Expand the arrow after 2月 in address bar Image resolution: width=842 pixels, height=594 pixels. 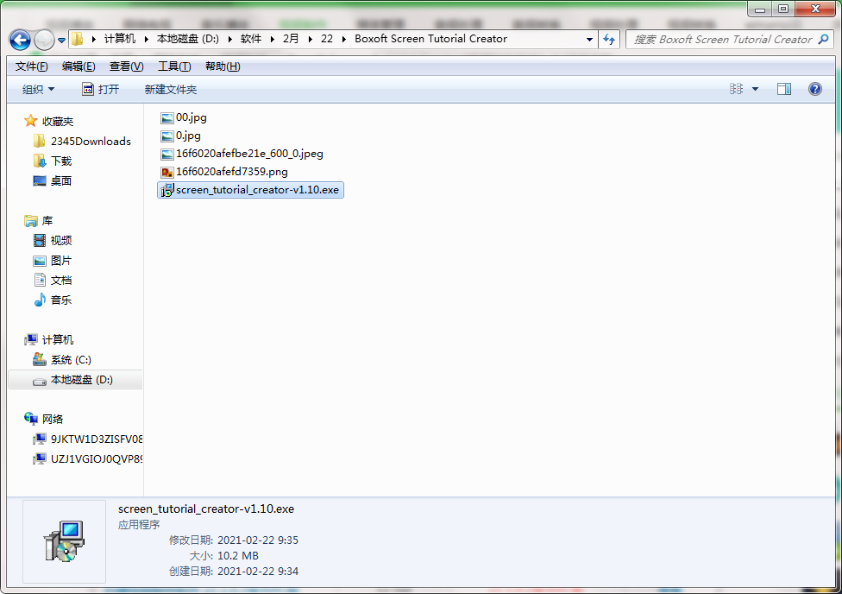(x=310, y=39)
